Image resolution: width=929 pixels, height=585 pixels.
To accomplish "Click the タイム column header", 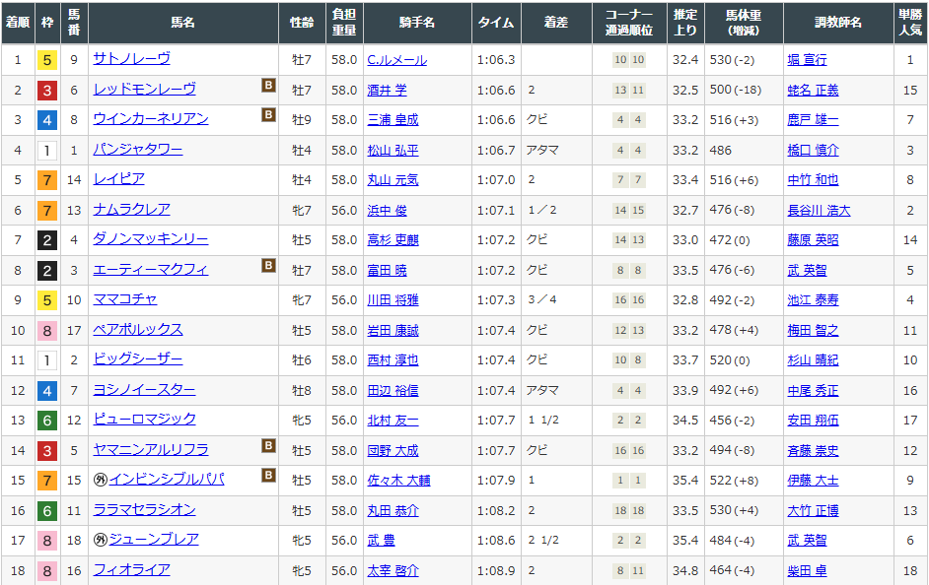I will [x=496, y=23].
